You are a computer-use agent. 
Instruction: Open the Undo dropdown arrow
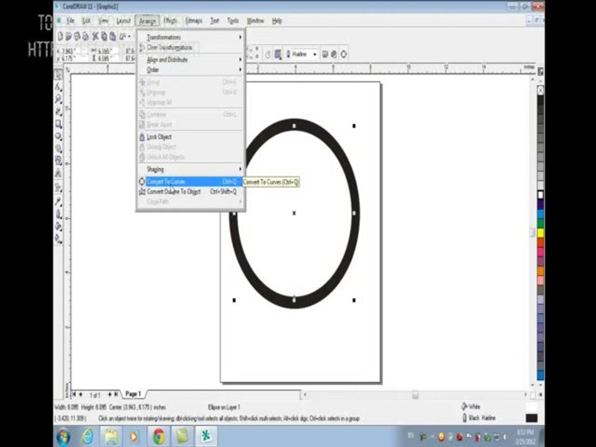point(130,37)
